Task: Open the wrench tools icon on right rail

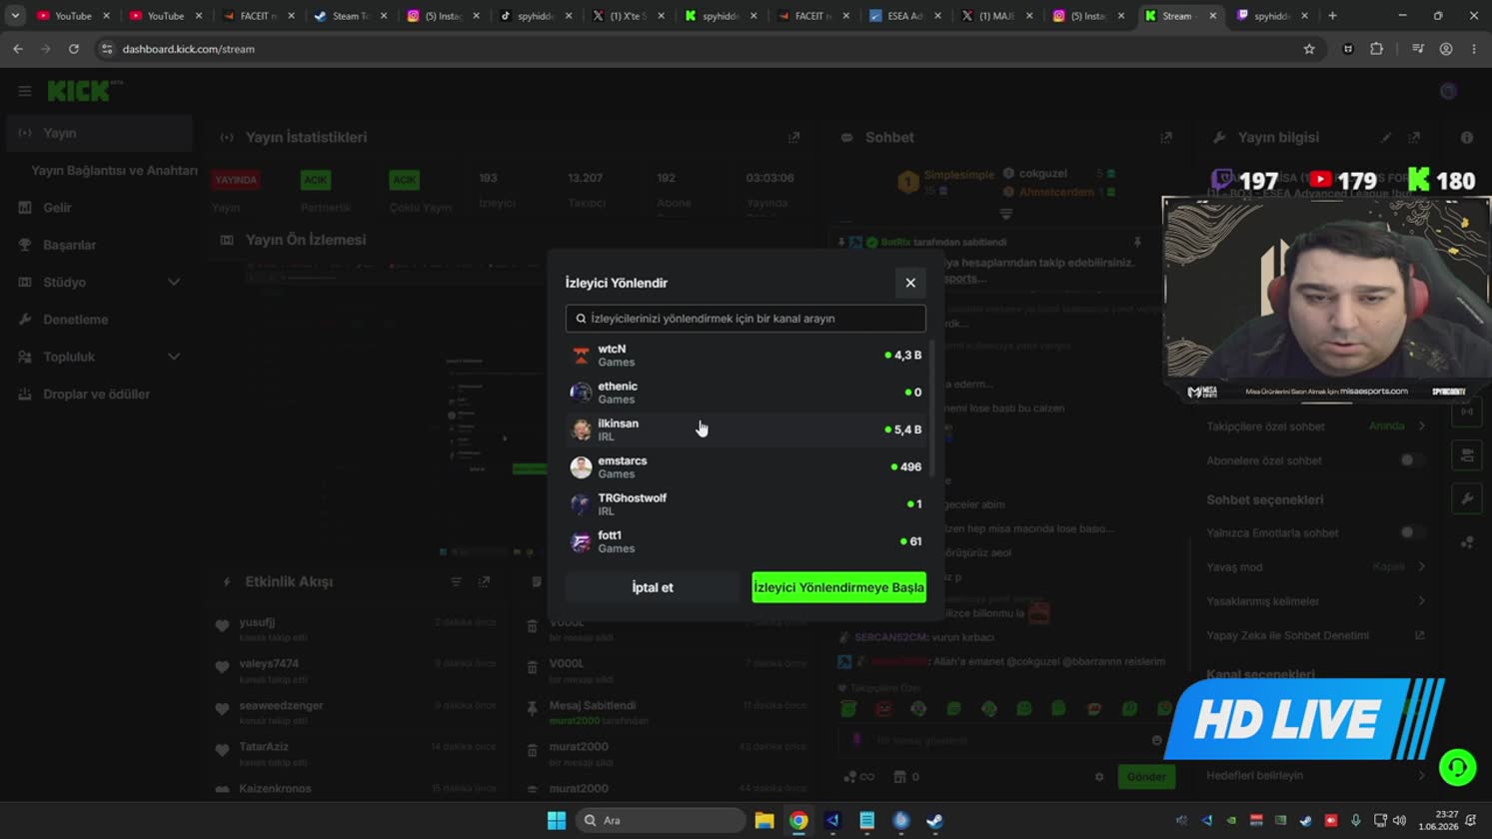Action: click(x=1467, y=498)
